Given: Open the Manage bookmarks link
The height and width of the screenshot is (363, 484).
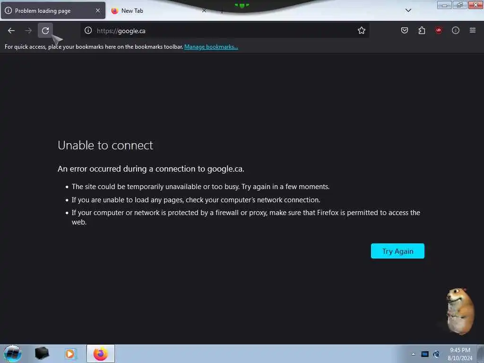Looking at the screenshot, I should coord(211,47).
